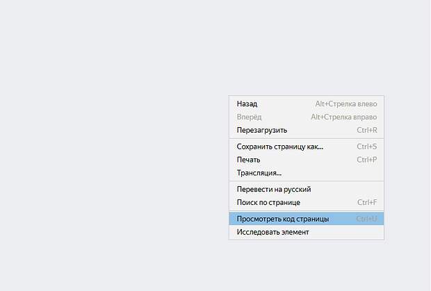
Task: Select the greyed-out Вперёд entry
Action: click(x=249, y=117)
